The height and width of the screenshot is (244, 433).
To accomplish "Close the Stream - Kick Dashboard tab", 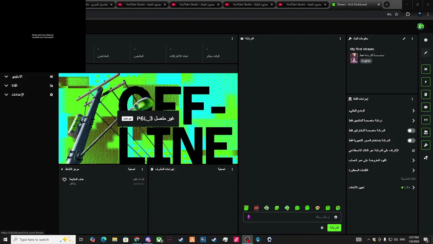I will coord(379,5).
